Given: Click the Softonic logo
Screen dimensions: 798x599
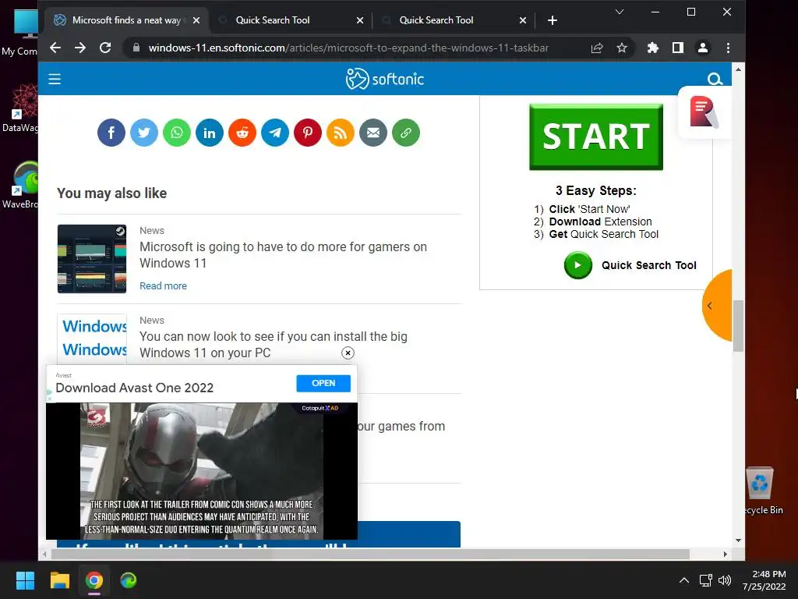Looking at the screenshot, I should pyautogui.click(x=385, y=79).
